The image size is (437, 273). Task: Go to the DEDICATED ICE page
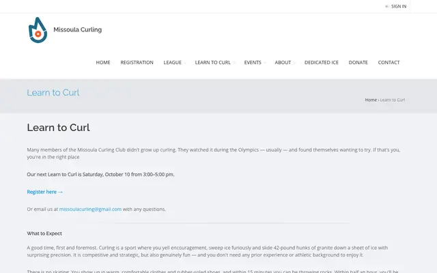(322, 62)
